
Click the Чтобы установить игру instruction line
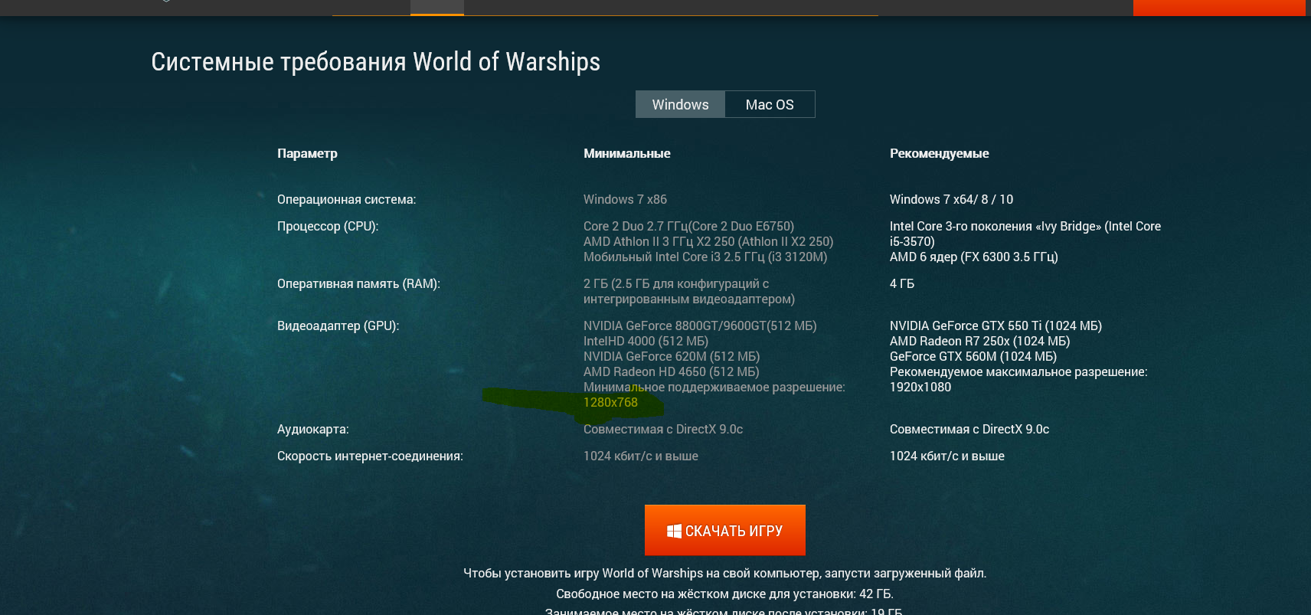[x=724, y=573]
